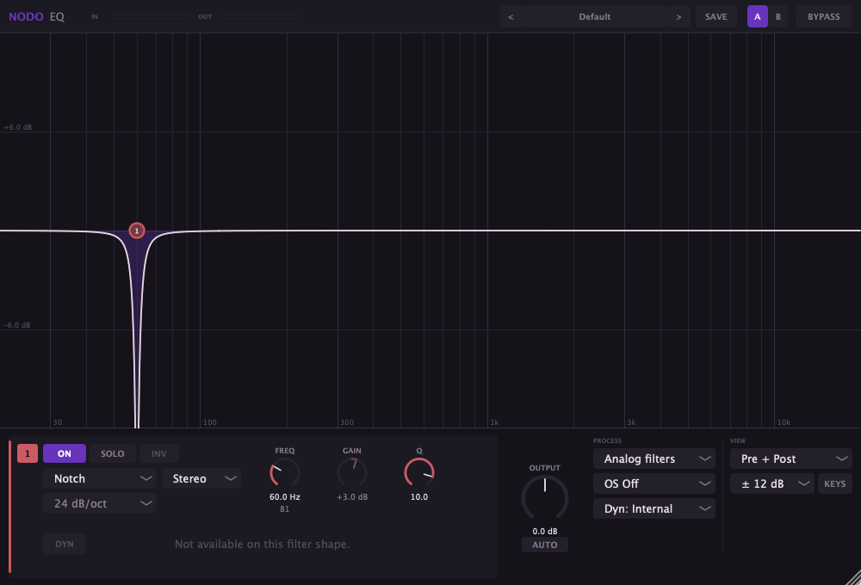Click the OUT level meter
The image size is (861, 585).
pyautogui.click(x=258, y=17)
